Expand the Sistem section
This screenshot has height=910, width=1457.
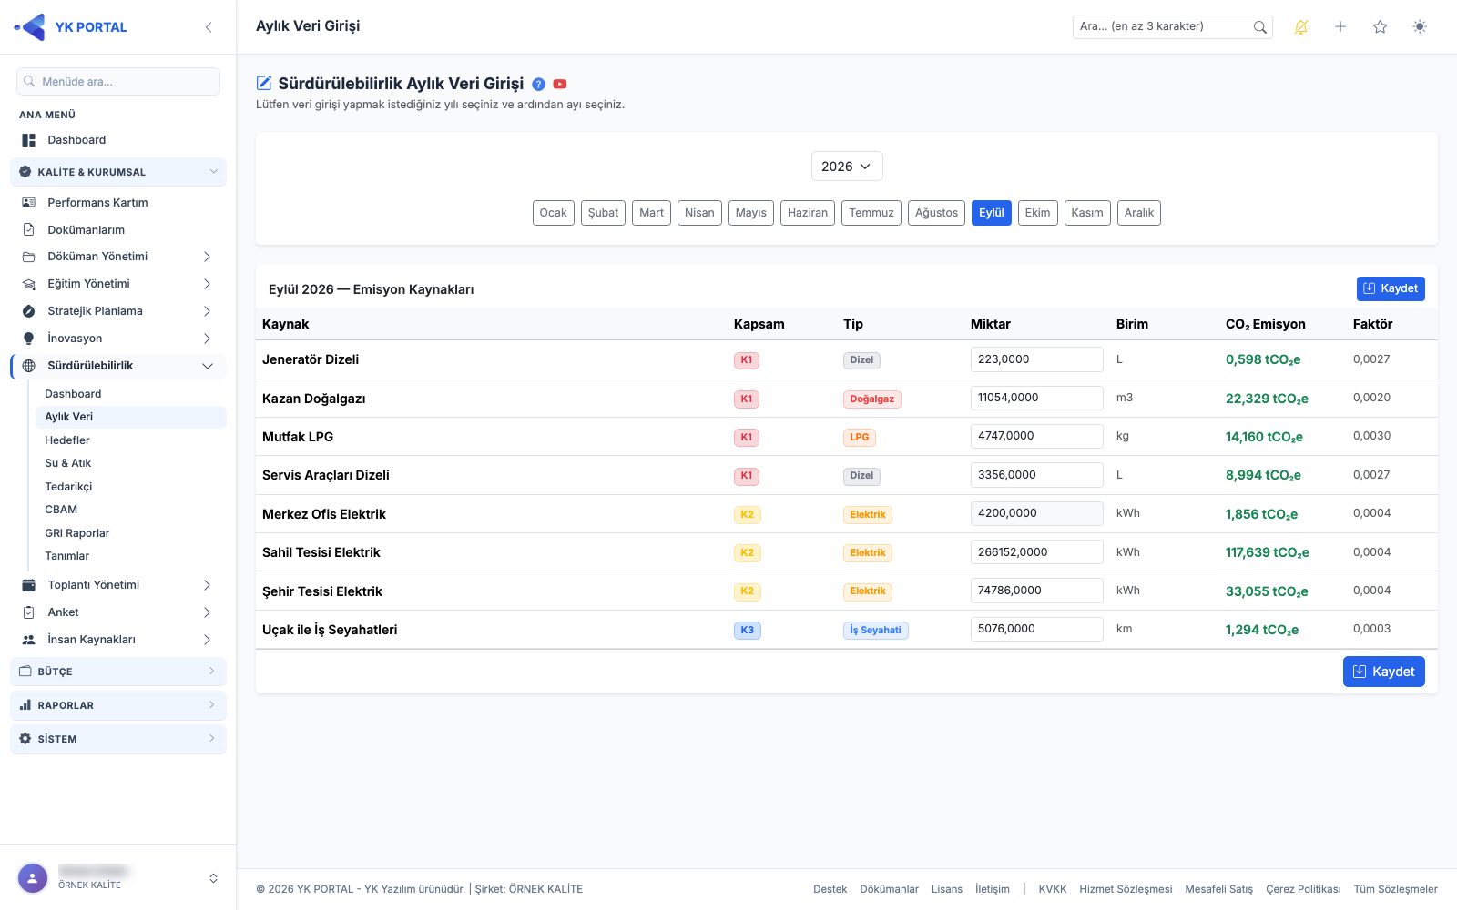118,739
